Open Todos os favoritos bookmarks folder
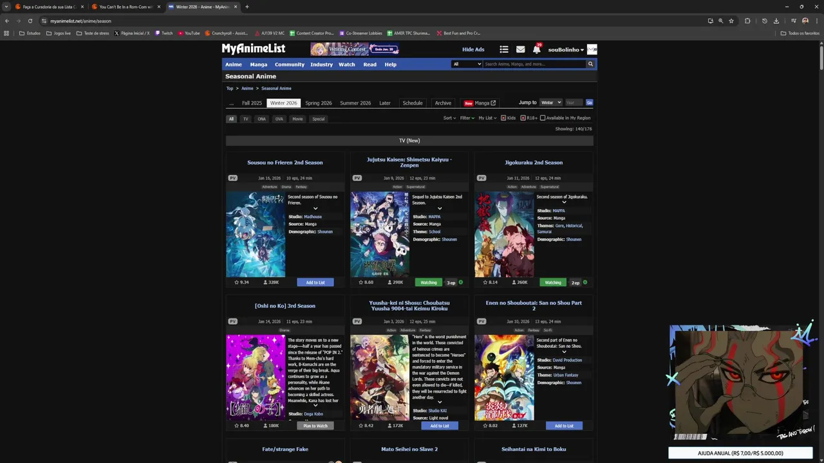824x463 pixels. coord(800,33)
